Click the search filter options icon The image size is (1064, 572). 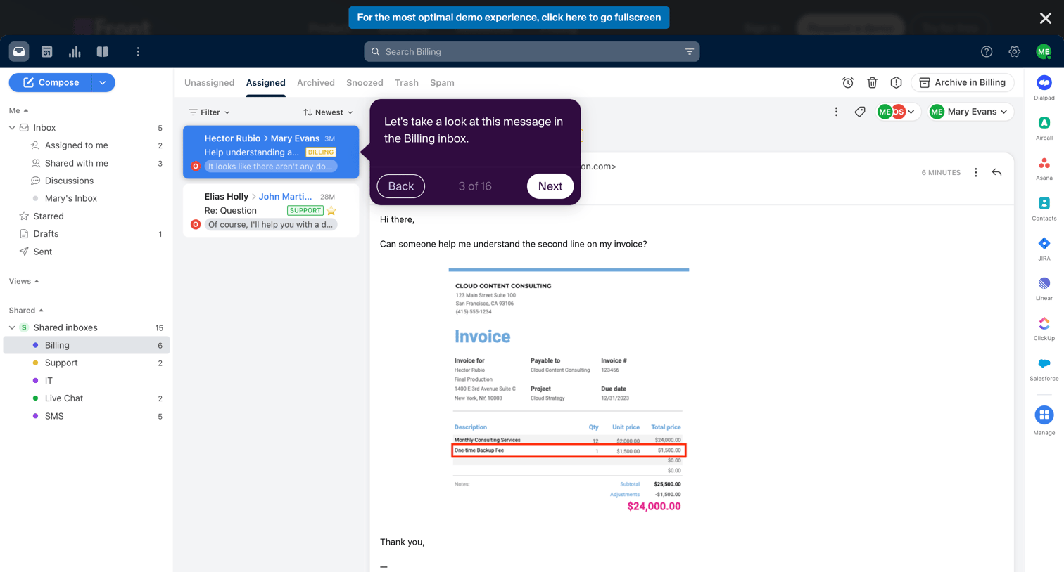tap(690, 51)
